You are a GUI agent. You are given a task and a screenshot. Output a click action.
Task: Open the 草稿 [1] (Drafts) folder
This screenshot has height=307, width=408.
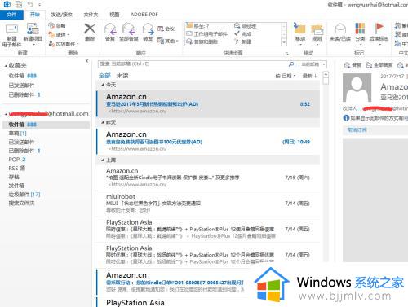(x=18, y=134)
